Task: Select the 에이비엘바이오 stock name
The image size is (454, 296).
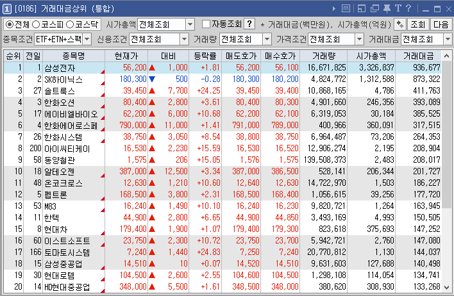Action: click(x=71, y=114)
